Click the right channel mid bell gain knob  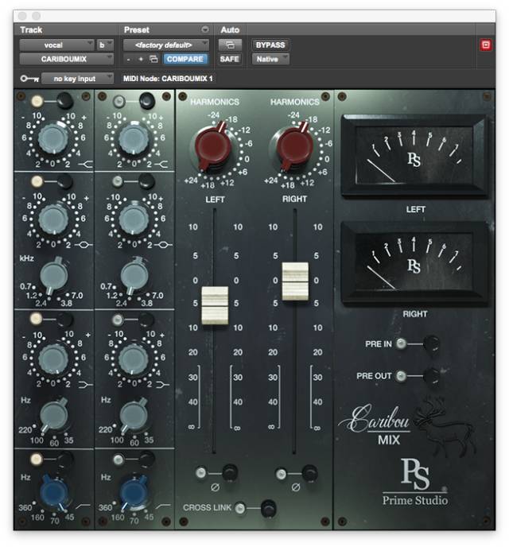click(x=134, y=219)
